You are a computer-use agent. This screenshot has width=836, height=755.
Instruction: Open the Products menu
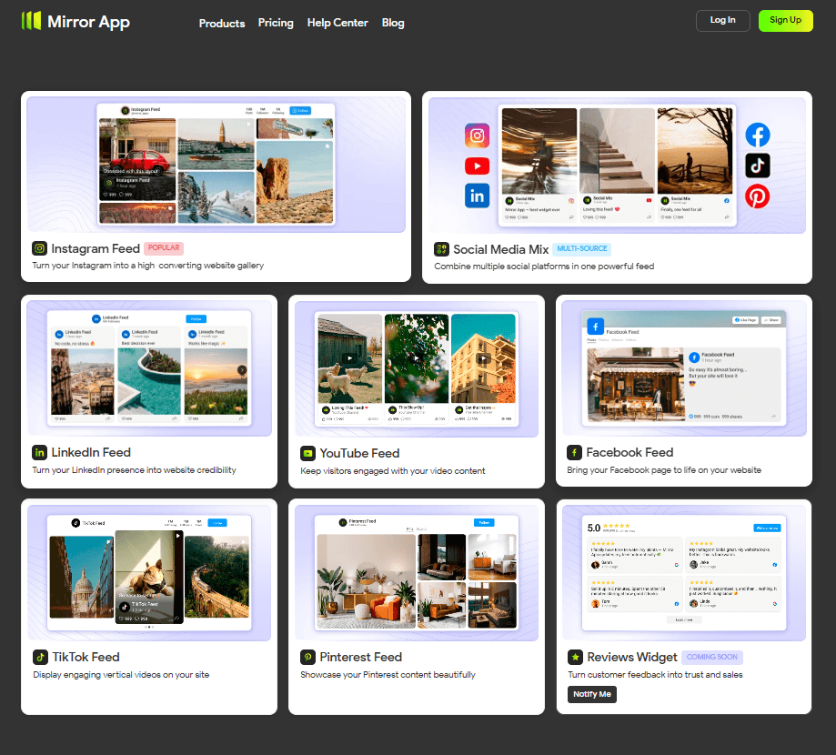pos(222,24)
